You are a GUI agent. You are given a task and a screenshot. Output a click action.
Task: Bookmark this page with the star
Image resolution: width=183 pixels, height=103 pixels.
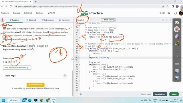point(167,6)
